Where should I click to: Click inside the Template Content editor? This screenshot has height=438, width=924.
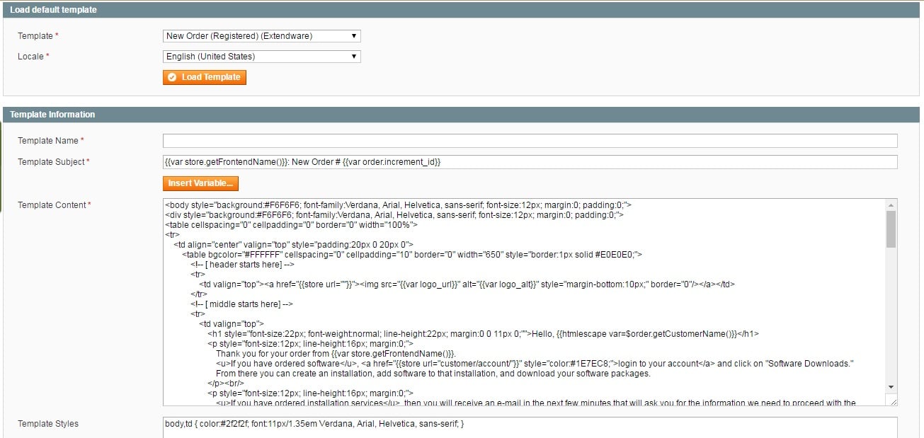[496, 297]
